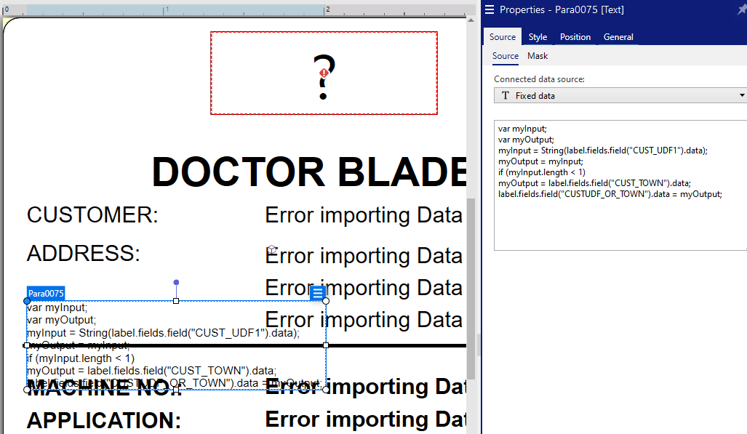Viewport: 747px width, 434px height.
Task: Click the right-middle resize handle of Para0075
Action: [326, 345]
